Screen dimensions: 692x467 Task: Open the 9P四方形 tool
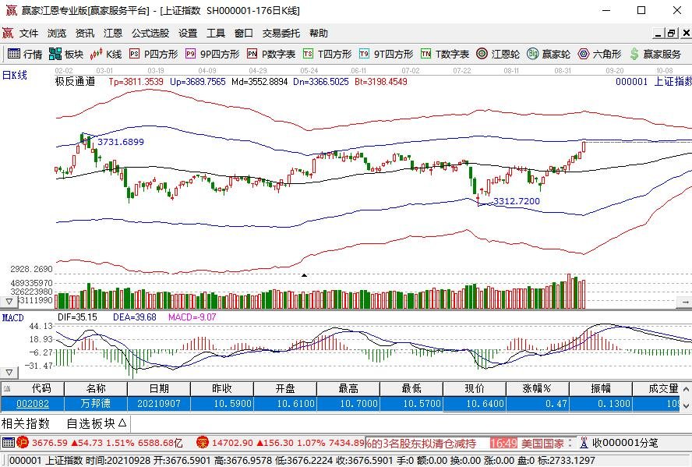212,55
